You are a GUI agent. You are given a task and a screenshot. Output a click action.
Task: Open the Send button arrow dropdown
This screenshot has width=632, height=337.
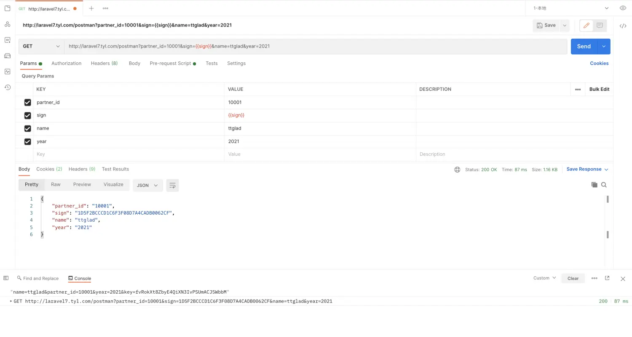click(604, 46)
